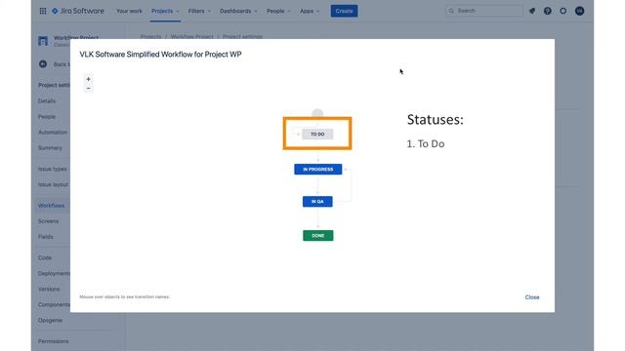This screenshot has width=625, height=351.
Task: Click Workflow Project breadcrumb link
Action: tap(191, 37)
